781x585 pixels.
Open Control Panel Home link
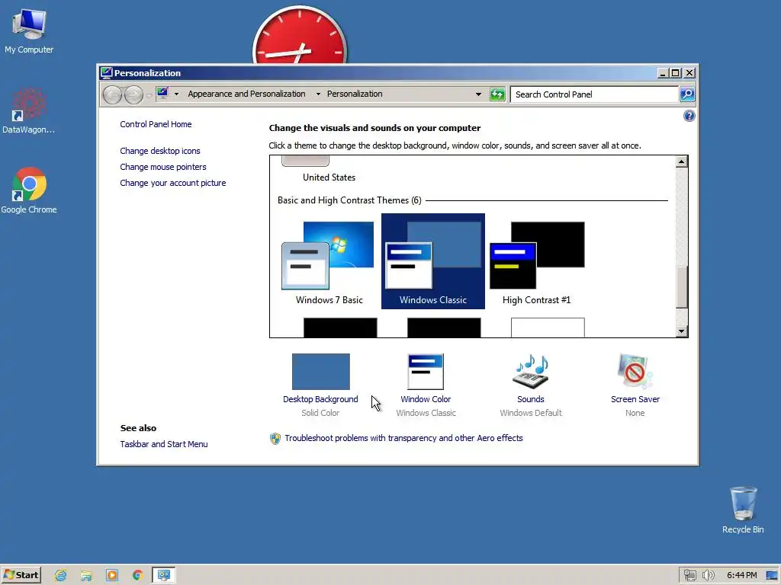click(x=156, y=124)
